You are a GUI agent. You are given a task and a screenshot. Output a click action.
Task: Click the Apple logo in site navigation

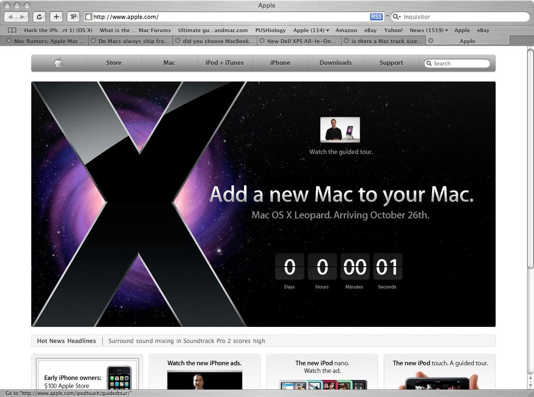tap(59, 63)
